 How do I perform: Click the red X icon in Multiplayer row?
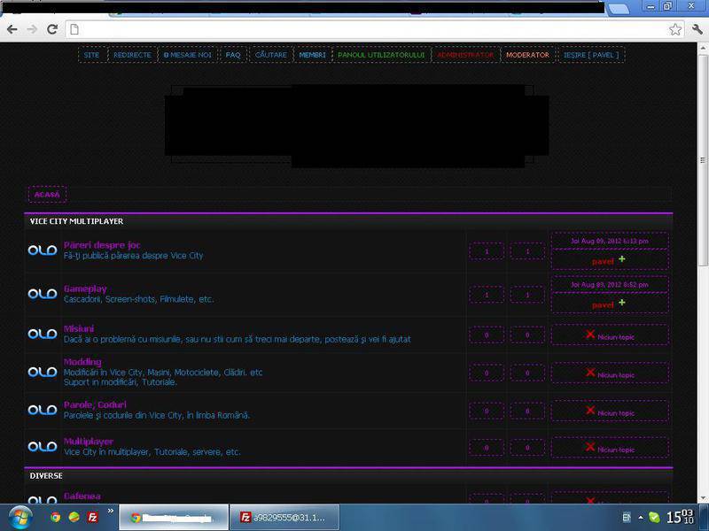590,447
